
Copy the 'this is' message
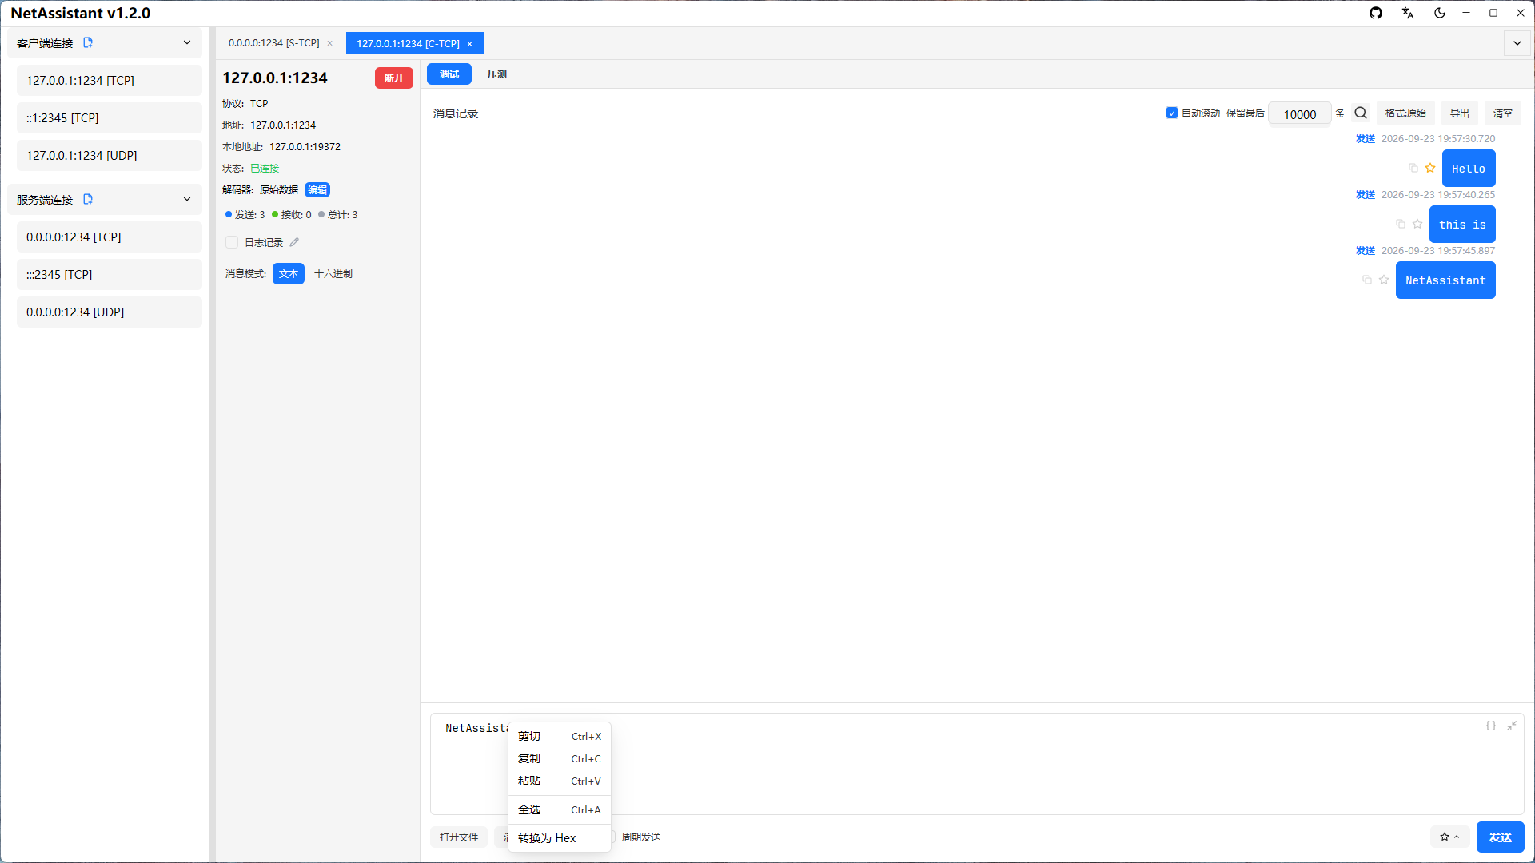click(1401, 224)
